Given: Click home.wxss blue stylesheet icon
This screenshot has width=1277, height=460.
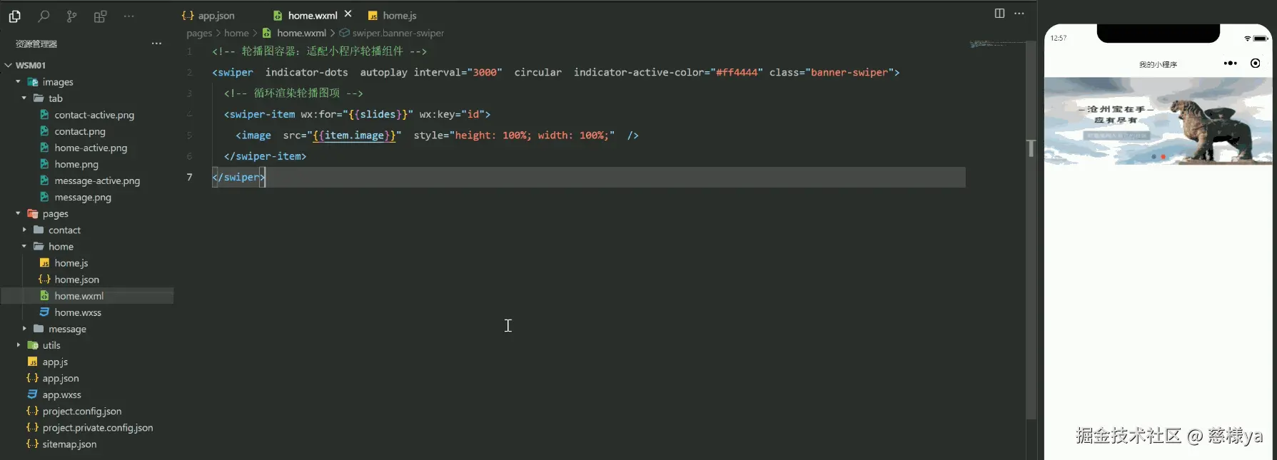Looking at the screenshot, I should (44, 312).
